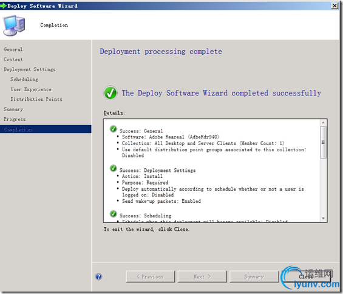Click the details scrollbar thumb
Viewport: 343px width, 294px height.
click(323, 142)
